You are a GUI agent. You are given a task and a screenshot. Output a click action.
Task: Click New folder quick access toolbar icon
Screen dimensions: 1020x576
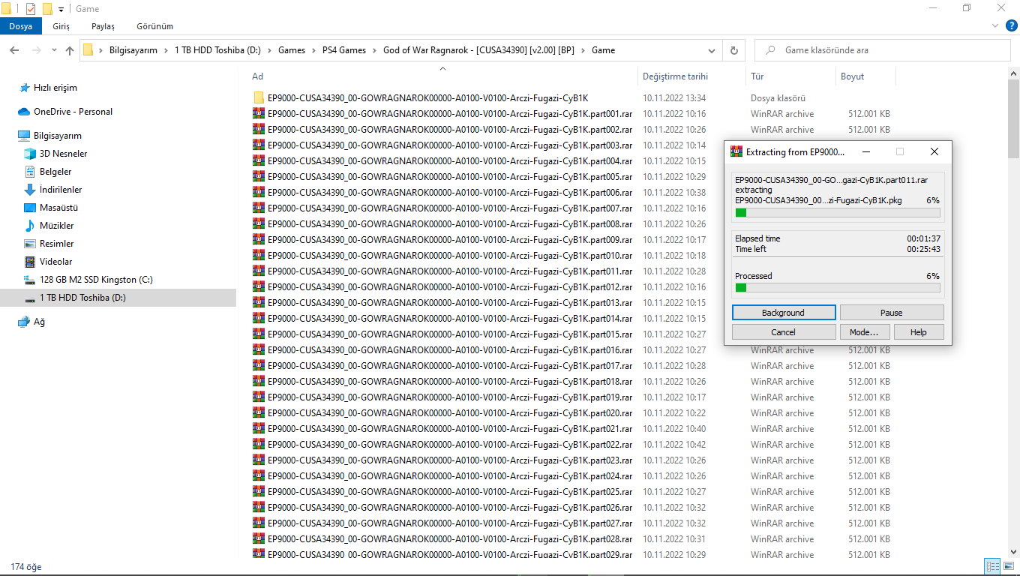click(x=47, y=9)
